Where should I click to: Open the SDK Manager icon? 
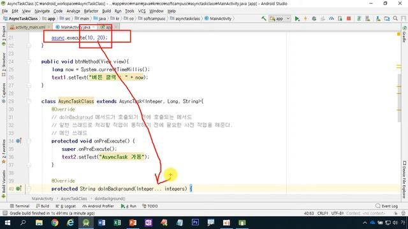coord(378,18)
